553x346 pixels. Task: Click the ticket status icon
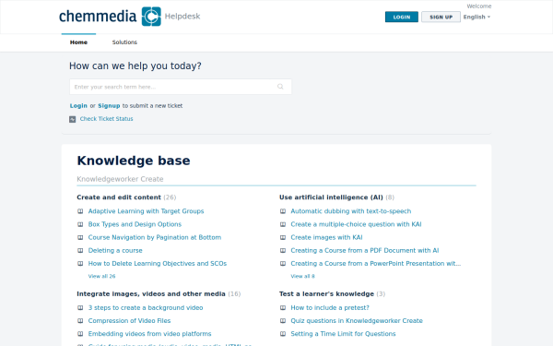click(x=72, y=119)
